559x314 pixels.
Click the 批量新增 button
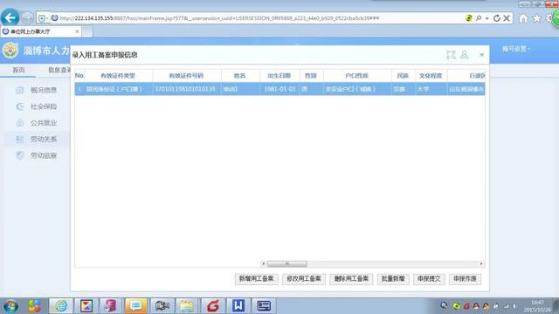coord(393,279)
